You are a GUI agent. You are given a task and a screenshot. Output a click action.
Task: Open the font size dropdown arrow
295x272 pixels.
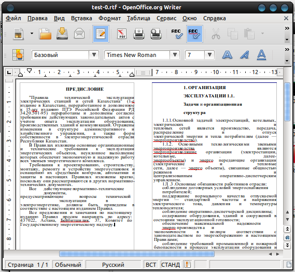coord(209,55)
